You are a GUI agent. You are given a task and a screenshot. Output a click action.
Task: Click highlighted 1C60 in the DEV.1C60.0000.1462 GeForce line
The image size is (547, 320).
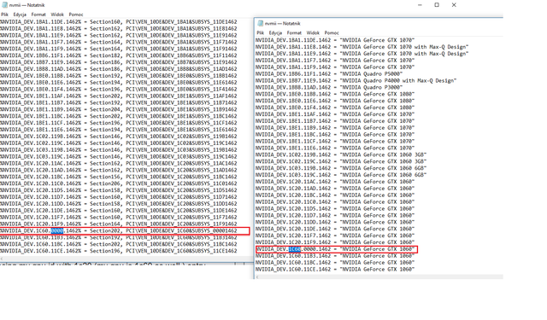pos(294,249)
